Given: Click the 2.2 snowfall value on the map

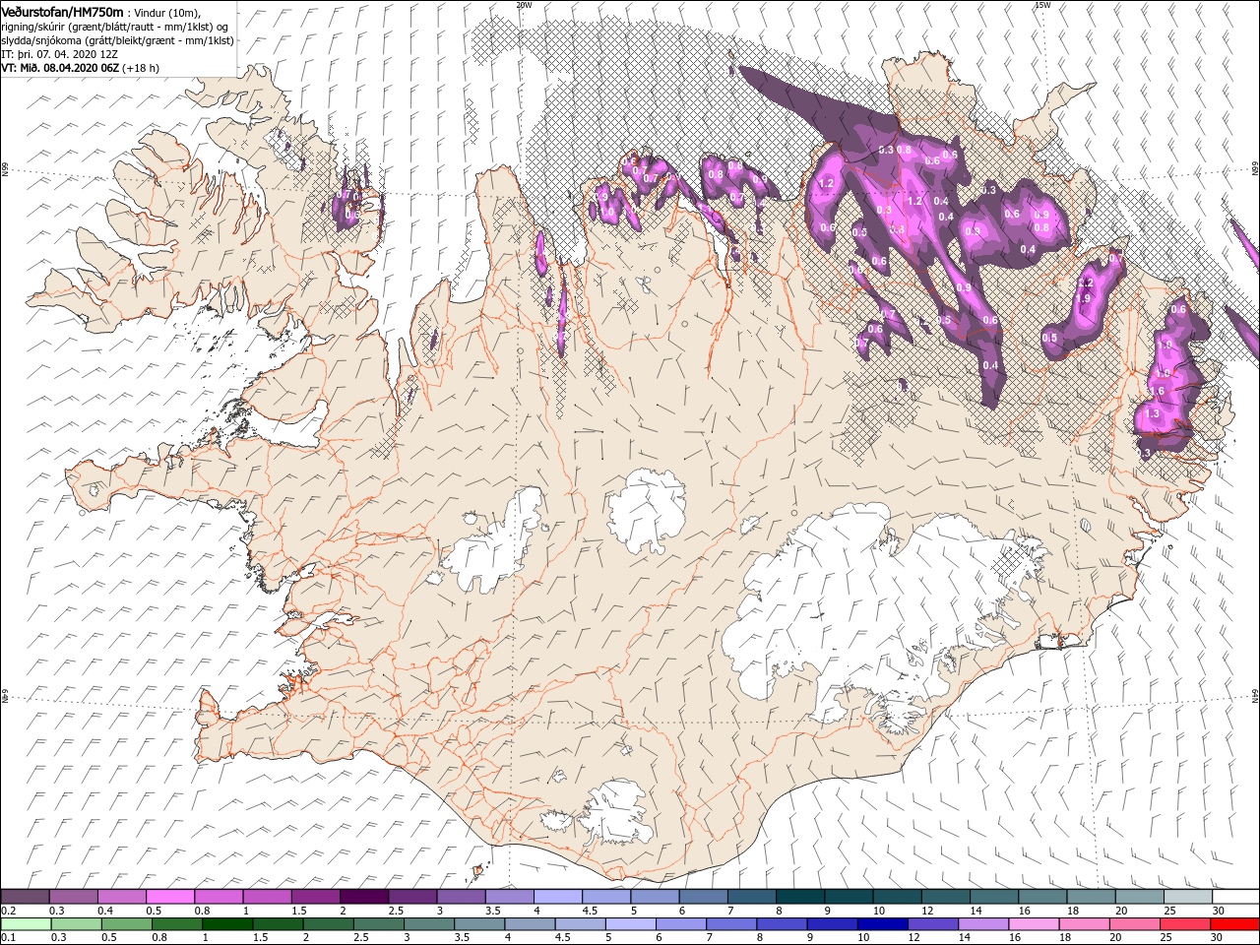Looking at the screenshot, I should (x=1086, y=283).
